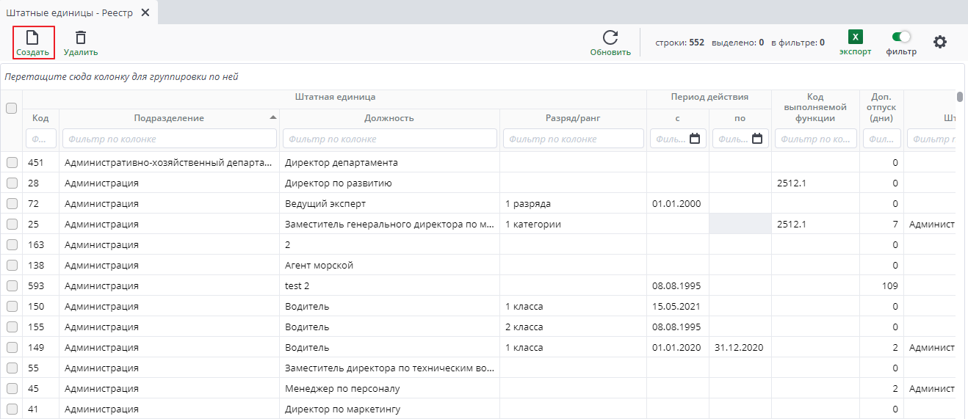Open calendar in the 'с' date filter
The height and width of the screenshot is (419, 968).
tap(695, 139)
